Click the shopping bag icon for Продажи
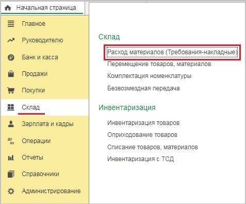The width and height of the screenshot is (246, 204). tap(11, 74)
